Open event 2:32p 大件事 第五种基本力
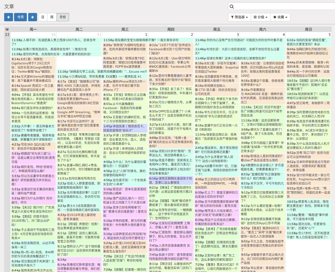335x272 pixels. (x=33, y=128)
